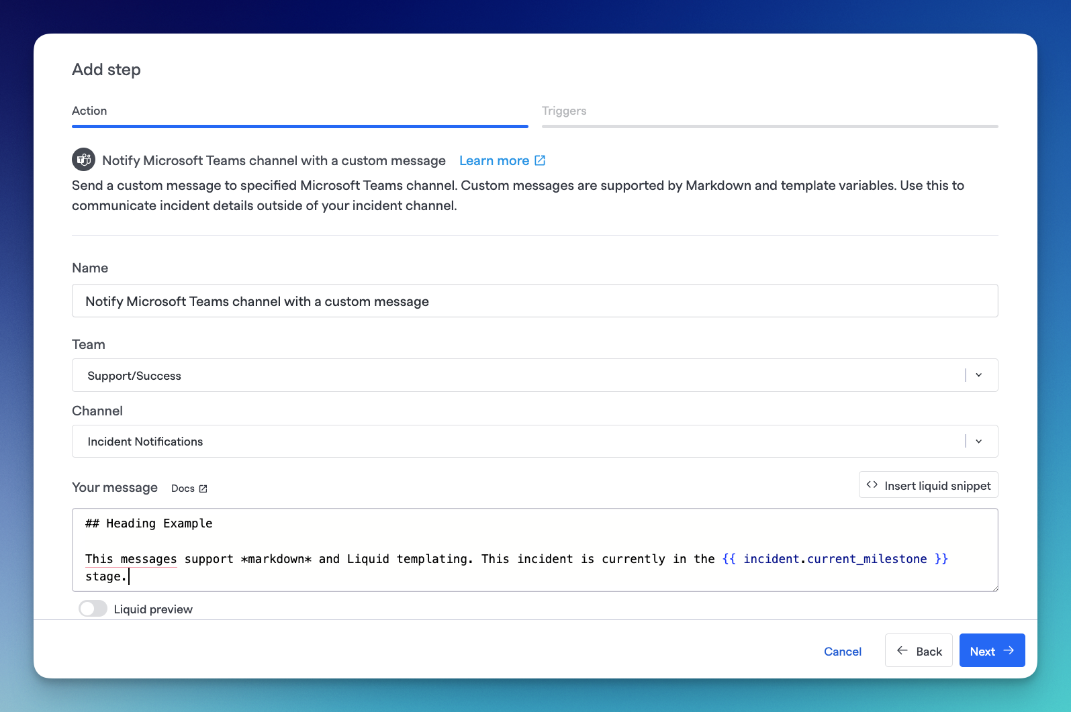Click the Learn more external-link icon
This screenshot has width=1071, height=712.
(540, 160)
